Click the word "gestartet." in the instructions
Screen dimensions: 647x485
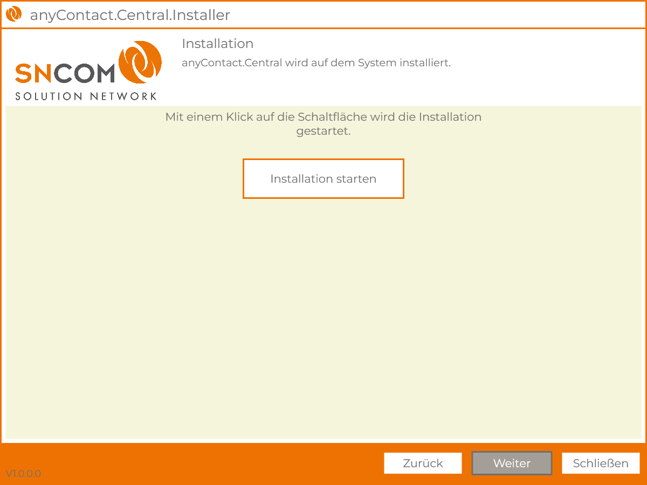point(323,131)
